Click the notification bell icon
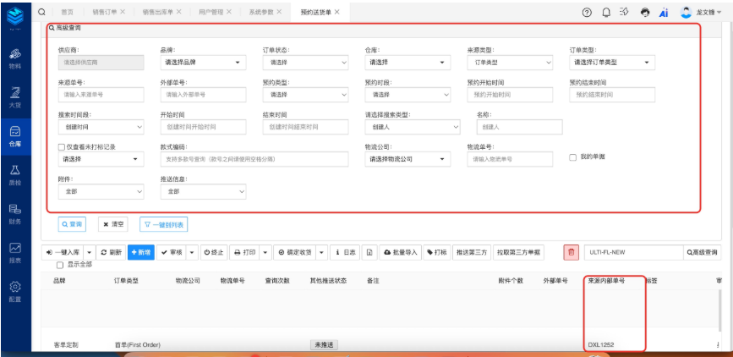Screen dimensions: 733x357 coord(606,12)
